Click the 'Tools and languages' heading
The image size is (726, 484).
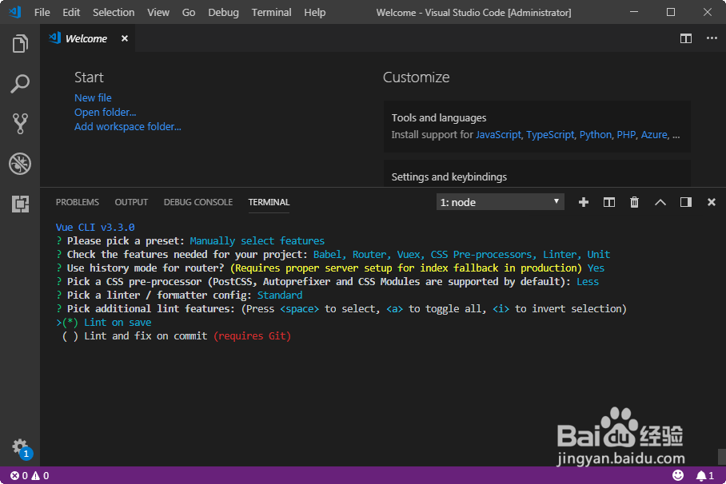[x=439, y=118]
